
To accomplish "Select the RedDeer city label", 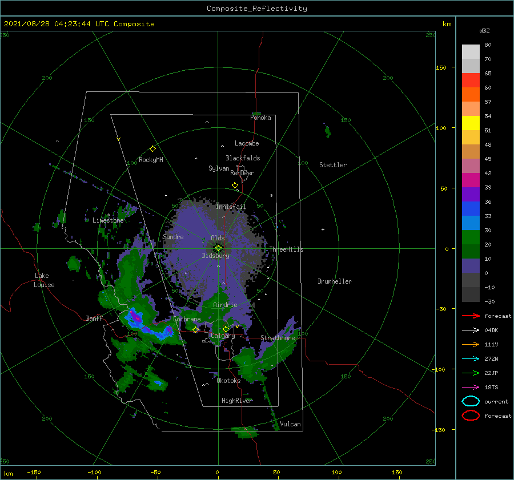I will click(x=242, y=173).
